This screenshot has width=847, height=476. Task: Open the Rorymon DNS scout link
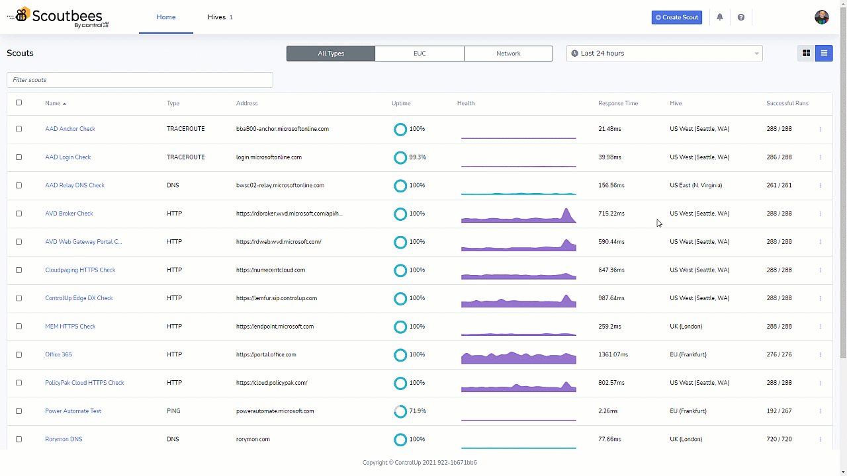(x=64, y=440)
